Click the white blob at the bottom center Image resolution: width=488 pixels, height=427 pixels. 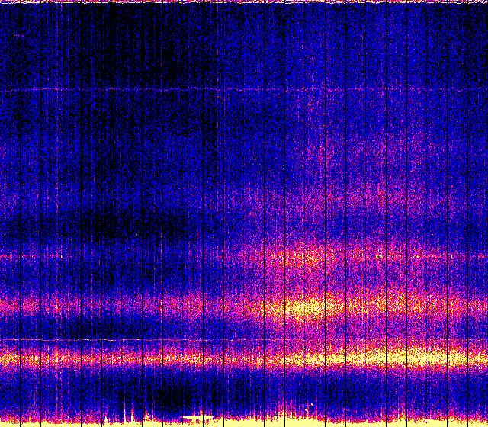[200, 419]
